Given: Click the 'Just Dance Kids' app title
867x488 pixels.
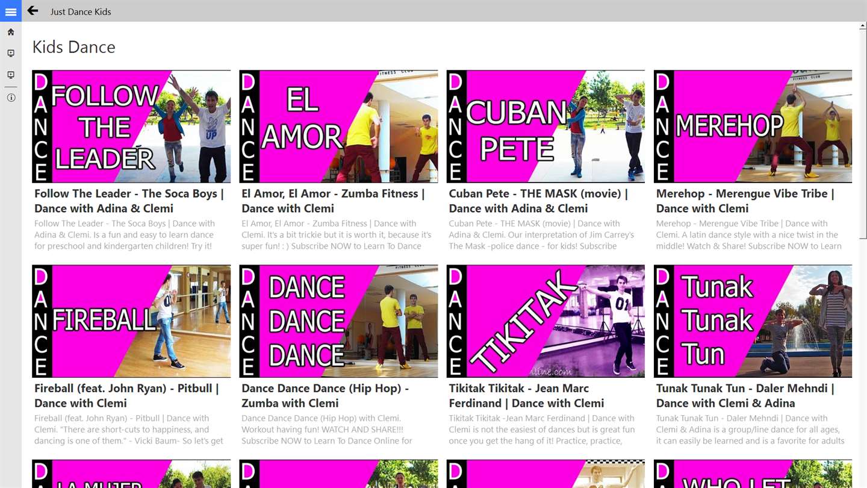Looking at the screenshot, I should (81, 11).
